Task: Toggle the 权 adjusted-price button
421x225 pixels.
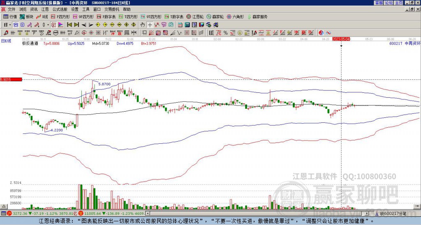Action: [x=53, y=25]
